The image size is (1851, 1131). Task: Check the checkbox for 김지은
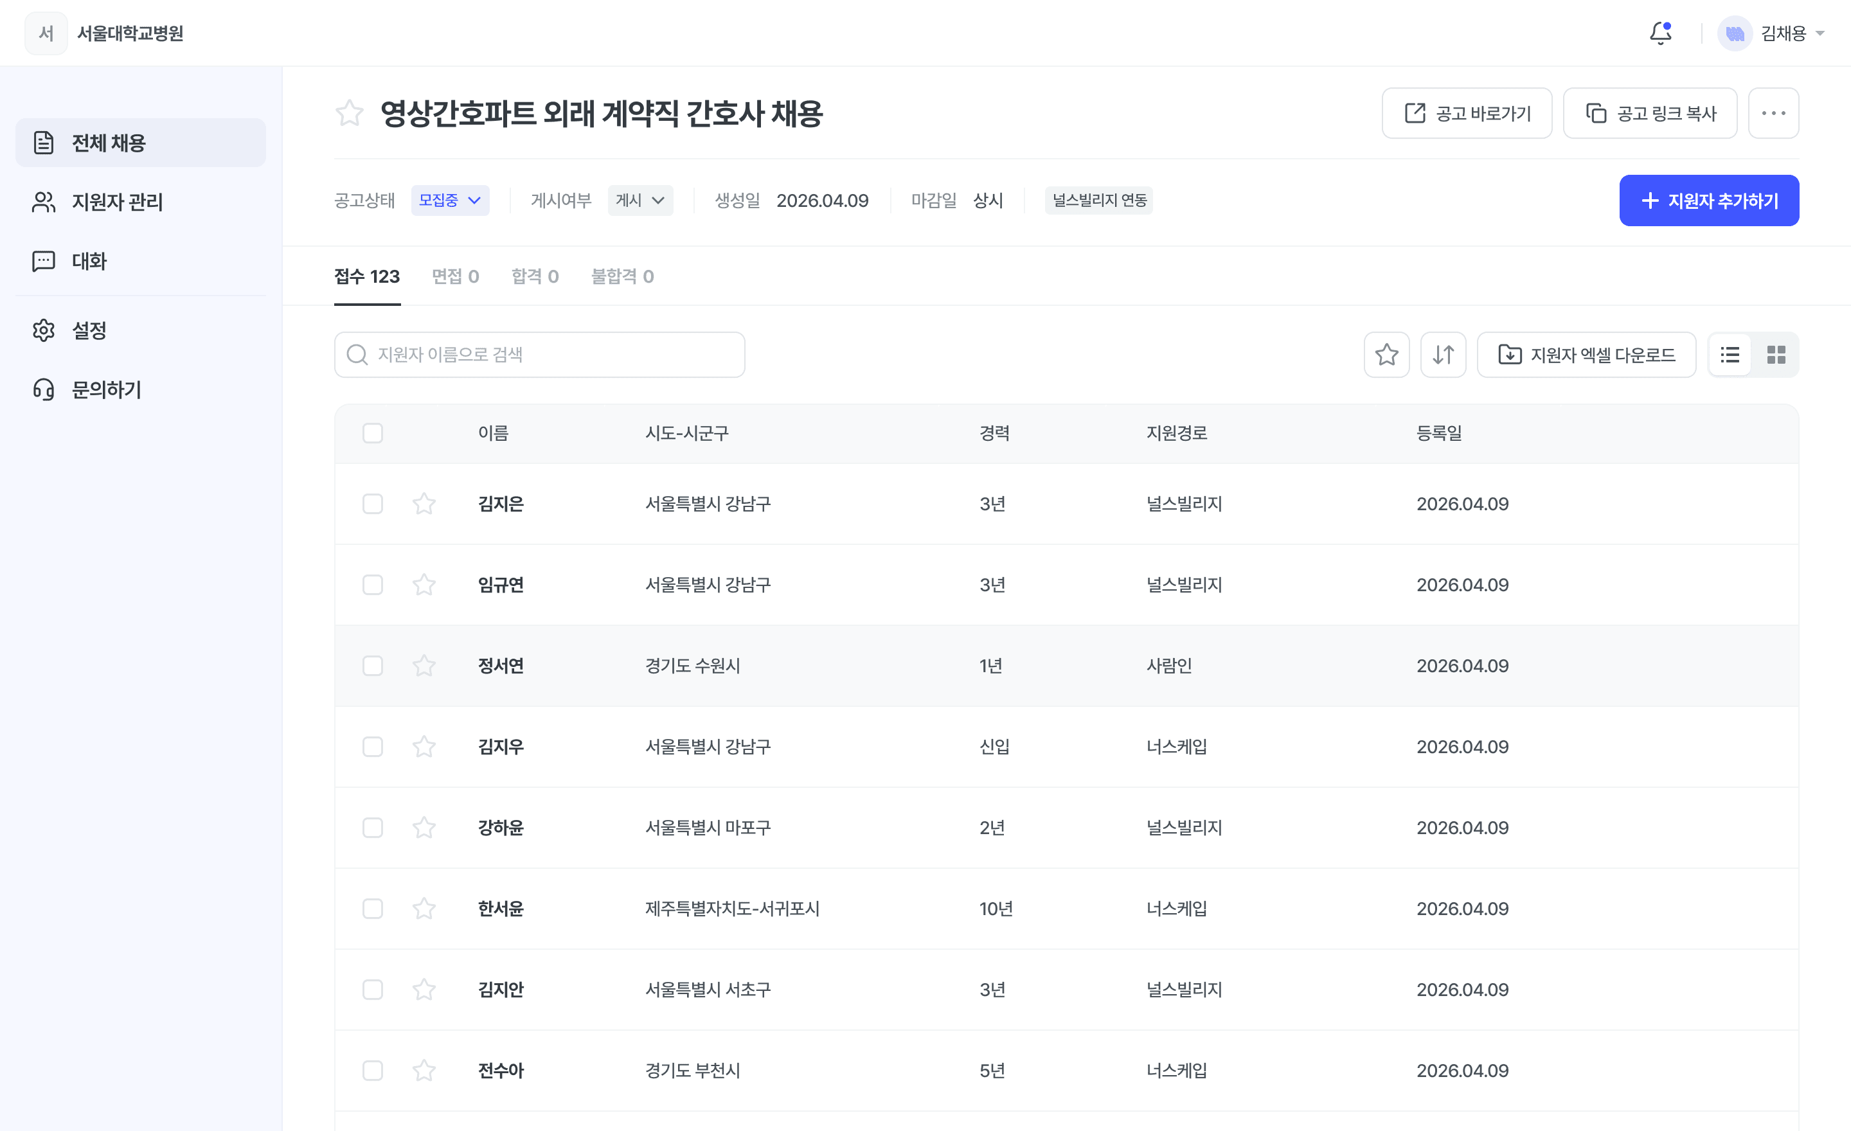click(x=373, y=504)
